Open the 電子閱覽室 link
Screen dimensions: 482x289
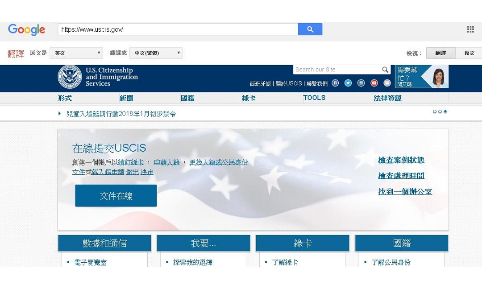[x=90, y=262]
